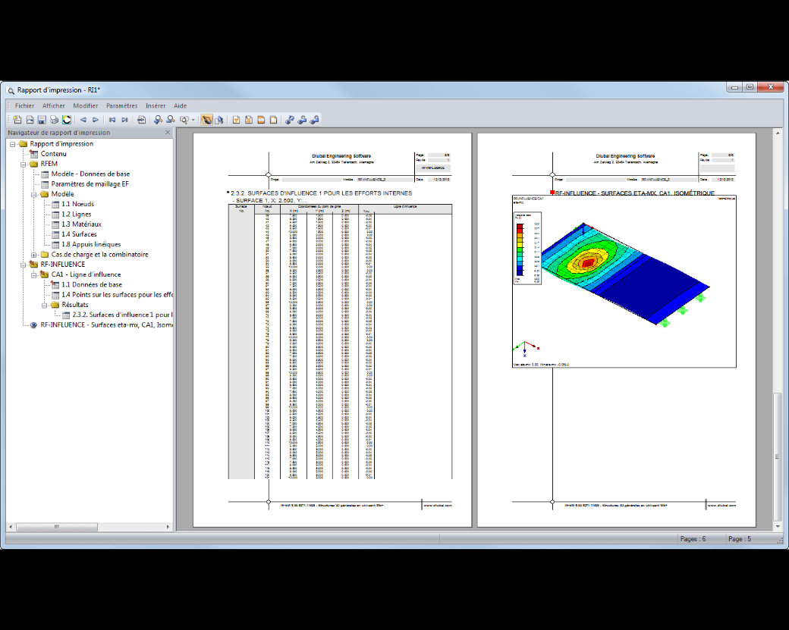Click the influence table page preview
Image resolution: width=789 pixels, height=630 pixels.
pos(332,330)
